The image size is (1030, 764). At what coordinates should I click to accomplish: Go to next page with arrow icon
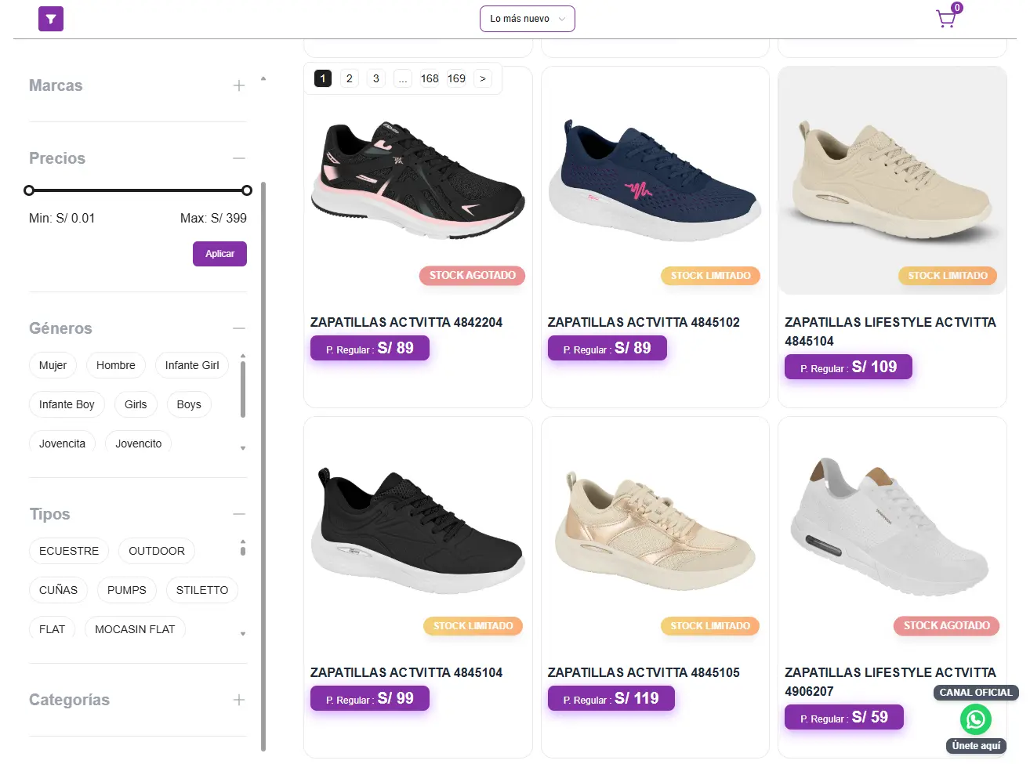[483, 78]
